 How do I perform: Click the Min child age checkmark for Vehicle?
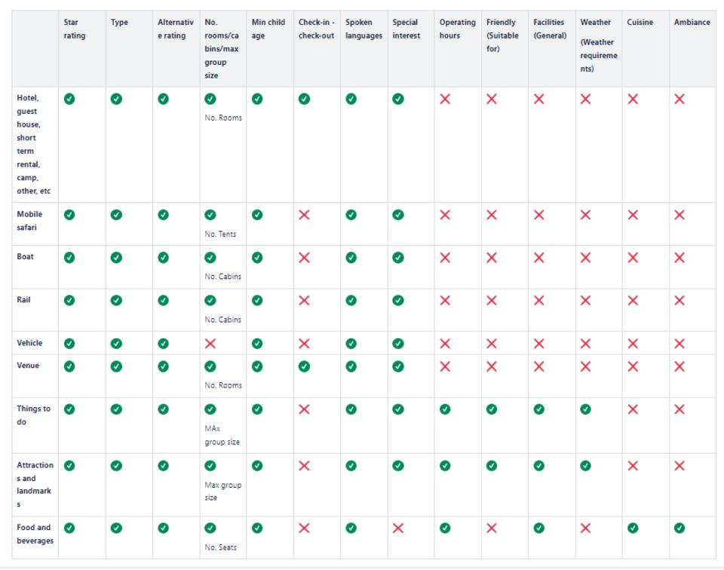257,344
